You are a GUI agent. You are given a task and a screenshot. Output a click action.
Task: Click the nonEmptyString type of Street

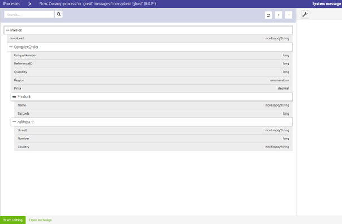pyautogui.click(x=277, y=130)
